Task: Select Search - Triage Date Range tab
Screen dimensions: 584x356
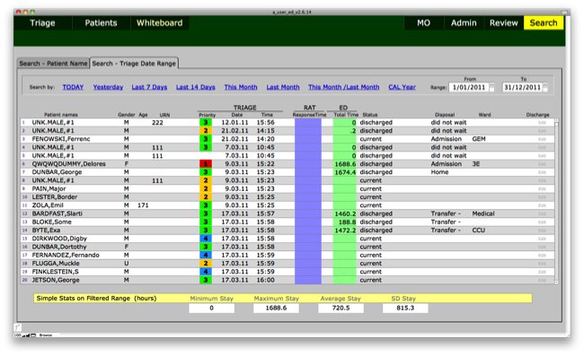Action: pyautogui.click(x=134, y=64)
